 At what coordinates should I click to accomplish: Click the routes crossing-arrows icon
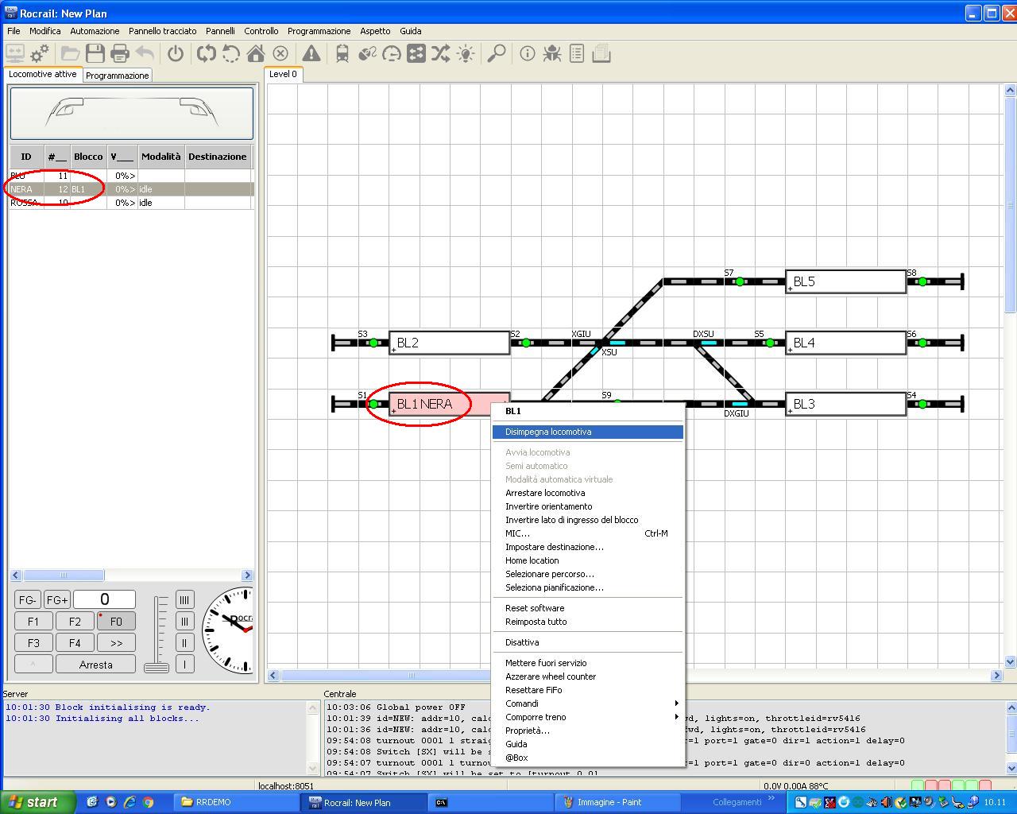441,53
